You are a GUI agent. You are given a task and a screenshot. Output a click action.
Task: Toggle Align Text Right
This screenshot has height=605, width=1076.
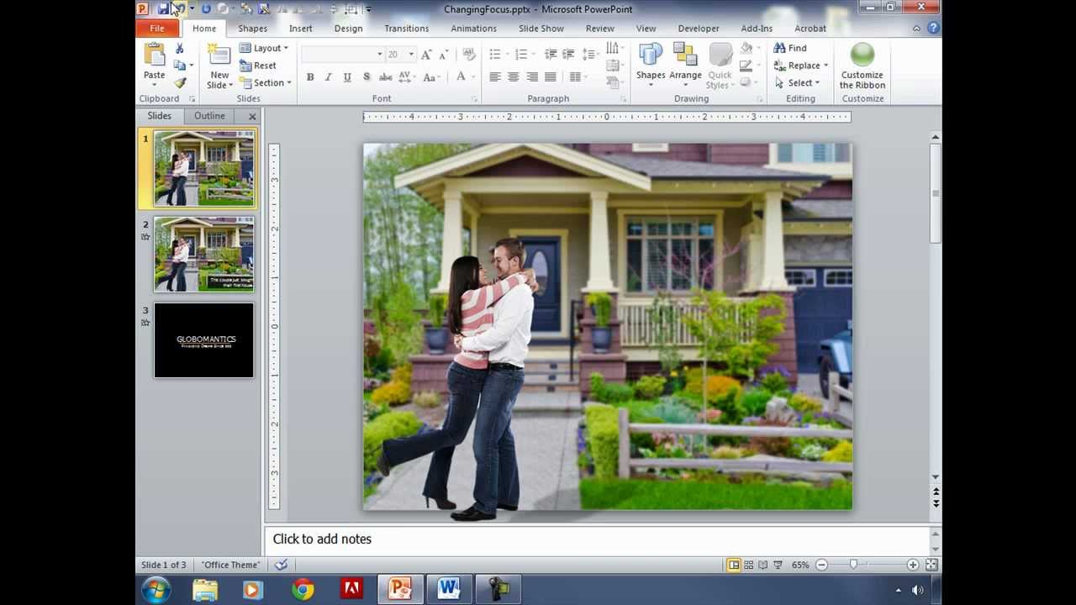point(531,77)
